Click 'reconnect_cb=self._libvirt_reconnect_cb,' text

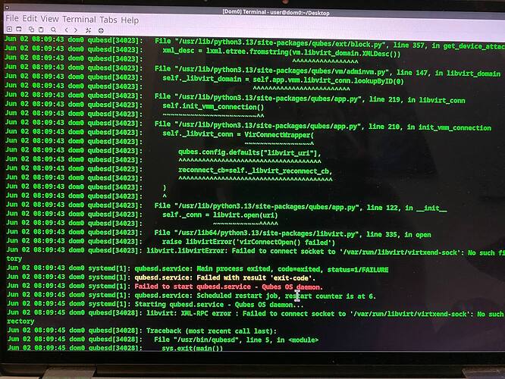pyautogui.click(x=255, y=171)
